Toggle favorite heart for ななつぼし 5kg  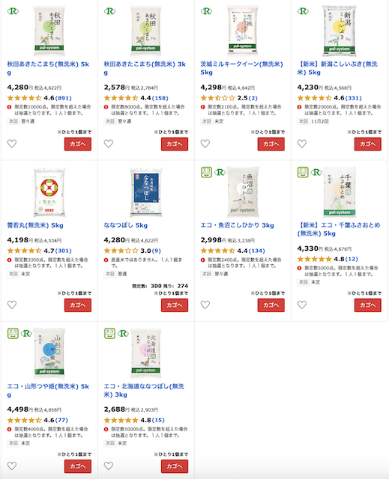pos(109,305)
